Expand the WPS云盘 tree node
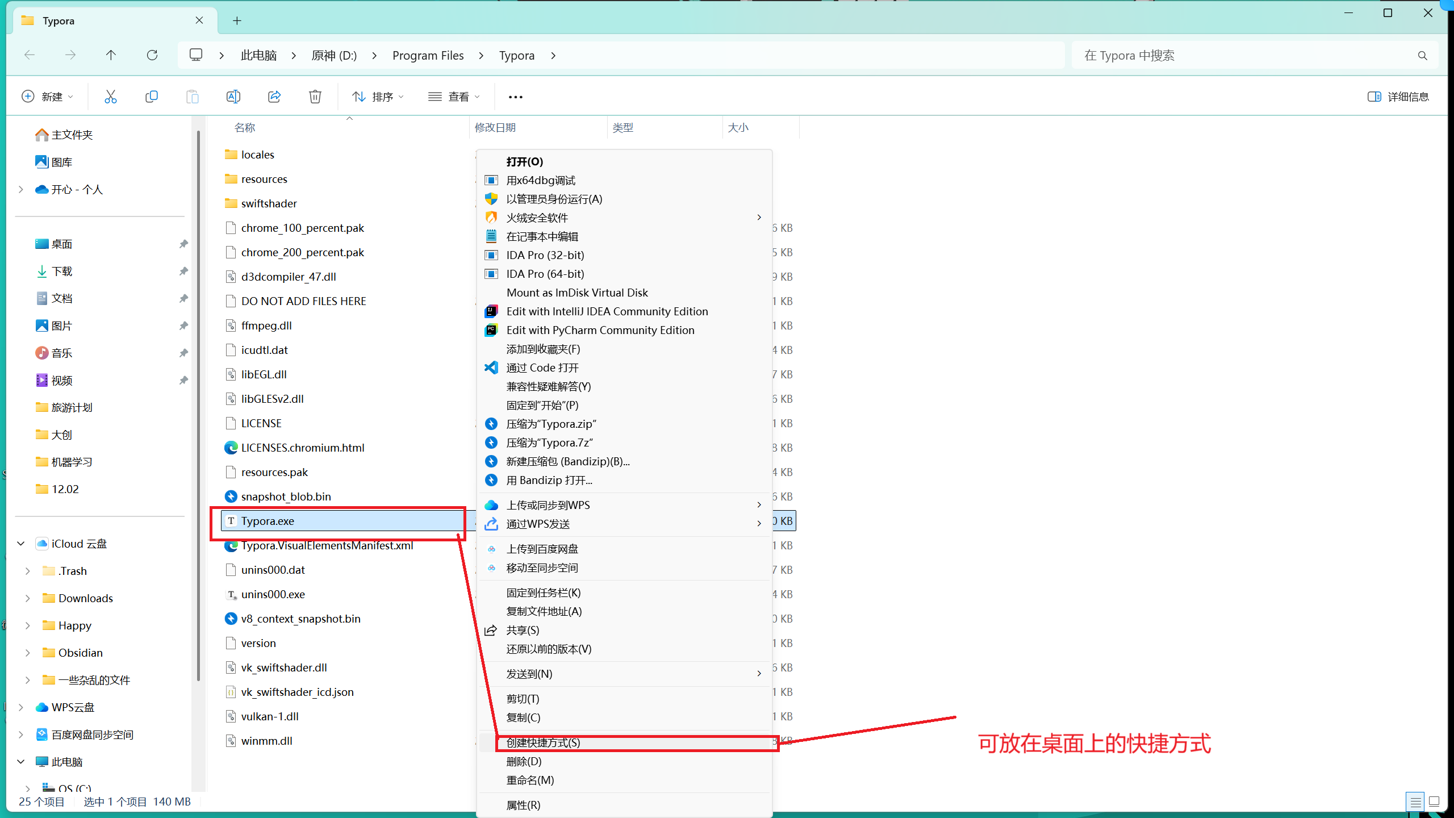Screen dimensions: 1454x818 (x=21, y=707)
